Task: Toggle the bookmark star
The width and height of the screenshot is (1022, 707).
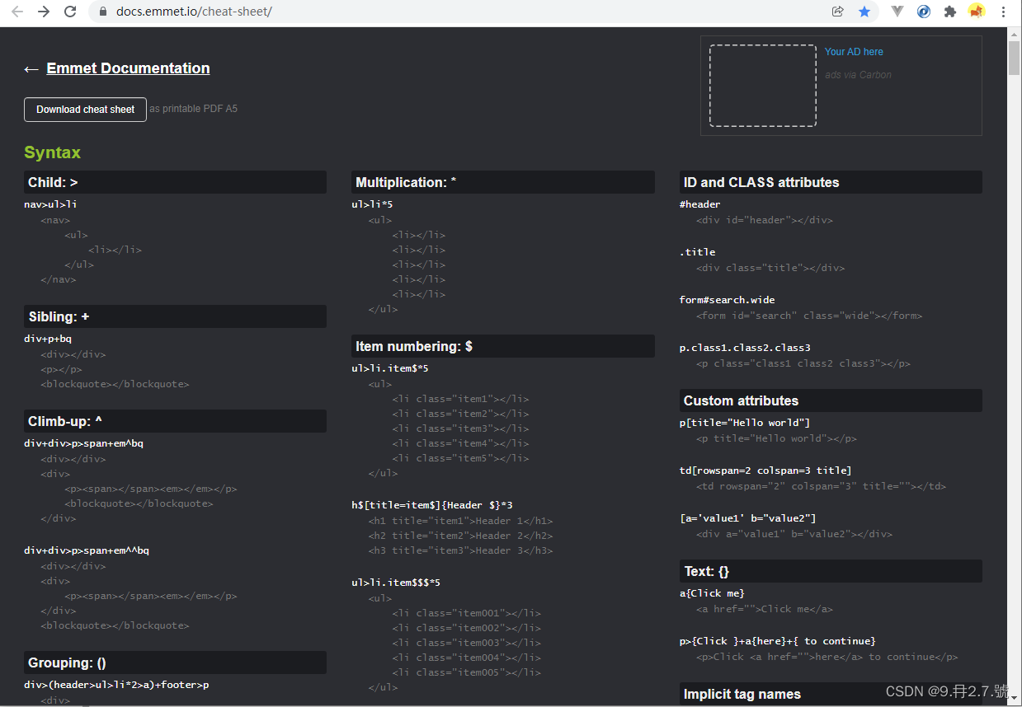Action: click(x=864, y=12)
